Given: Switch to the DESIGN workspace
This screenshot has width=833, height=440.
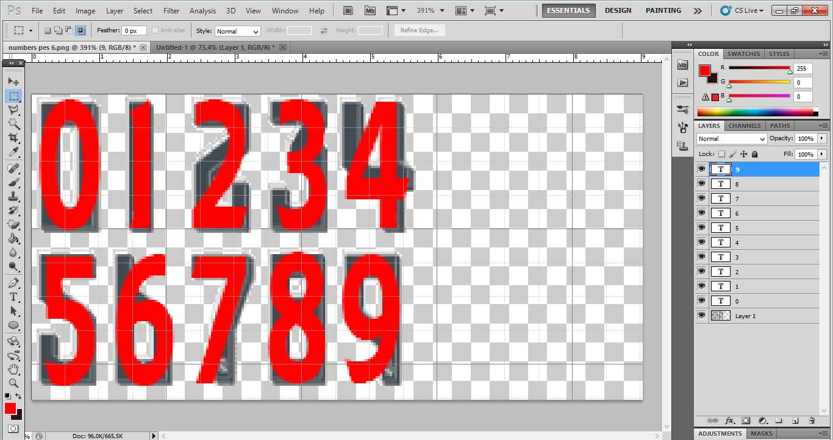Looking at the screenshot, I should (x=618, y=10).
